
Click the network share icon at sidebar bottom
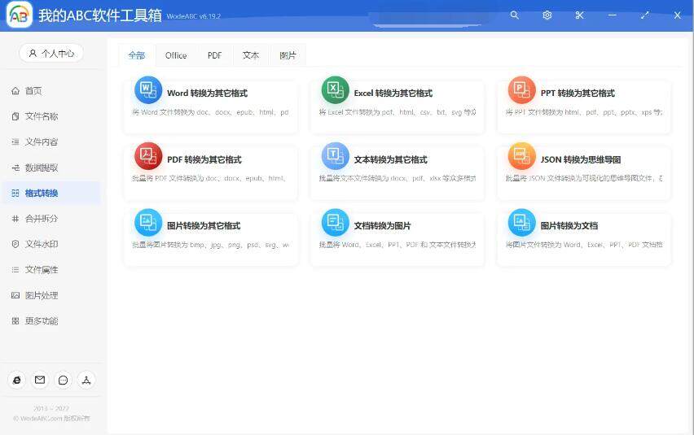point(86,381)
